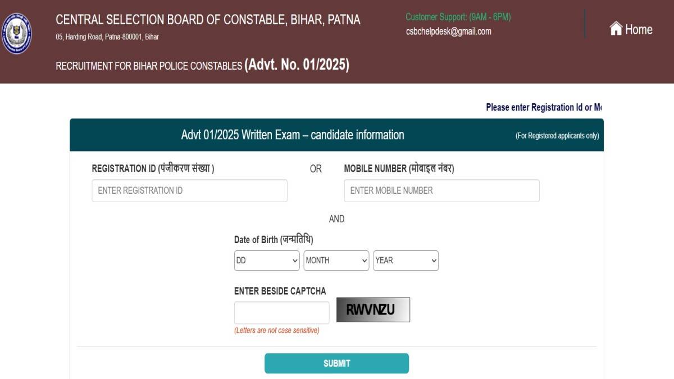Click the csbchelpdesk@gmail.com support email

tap(448, 31)
